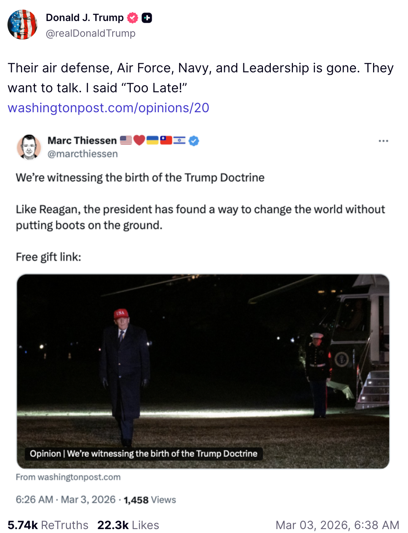View the 22.3k Likes list

pyautogui.click(x=128, y=525)
